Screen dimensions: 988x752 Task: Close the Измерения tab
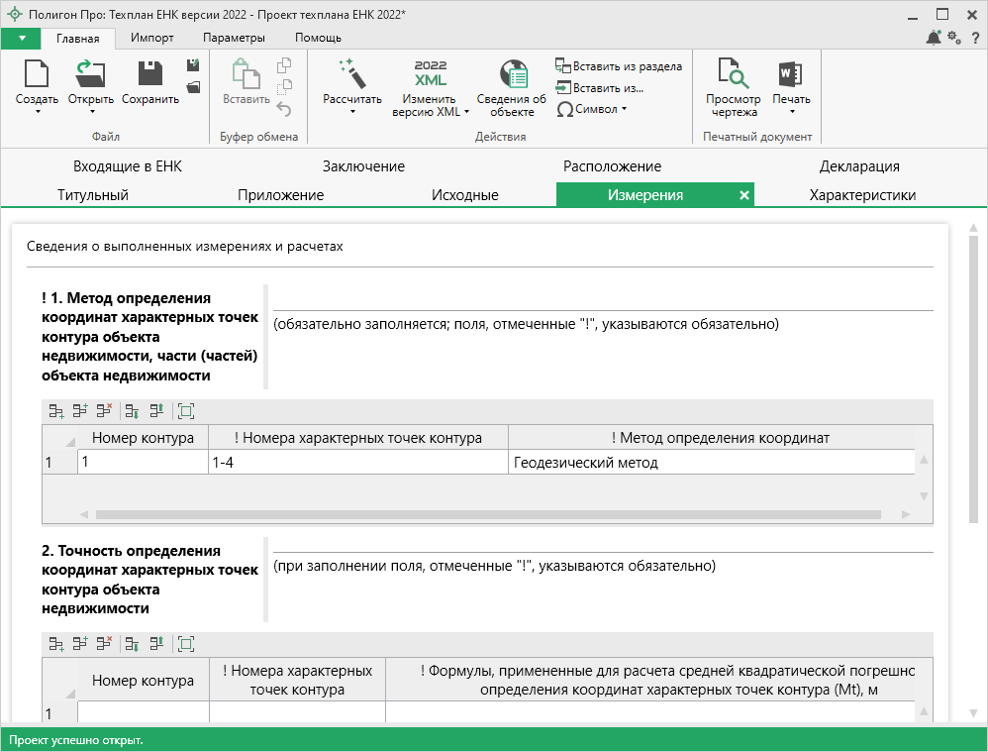744,195
